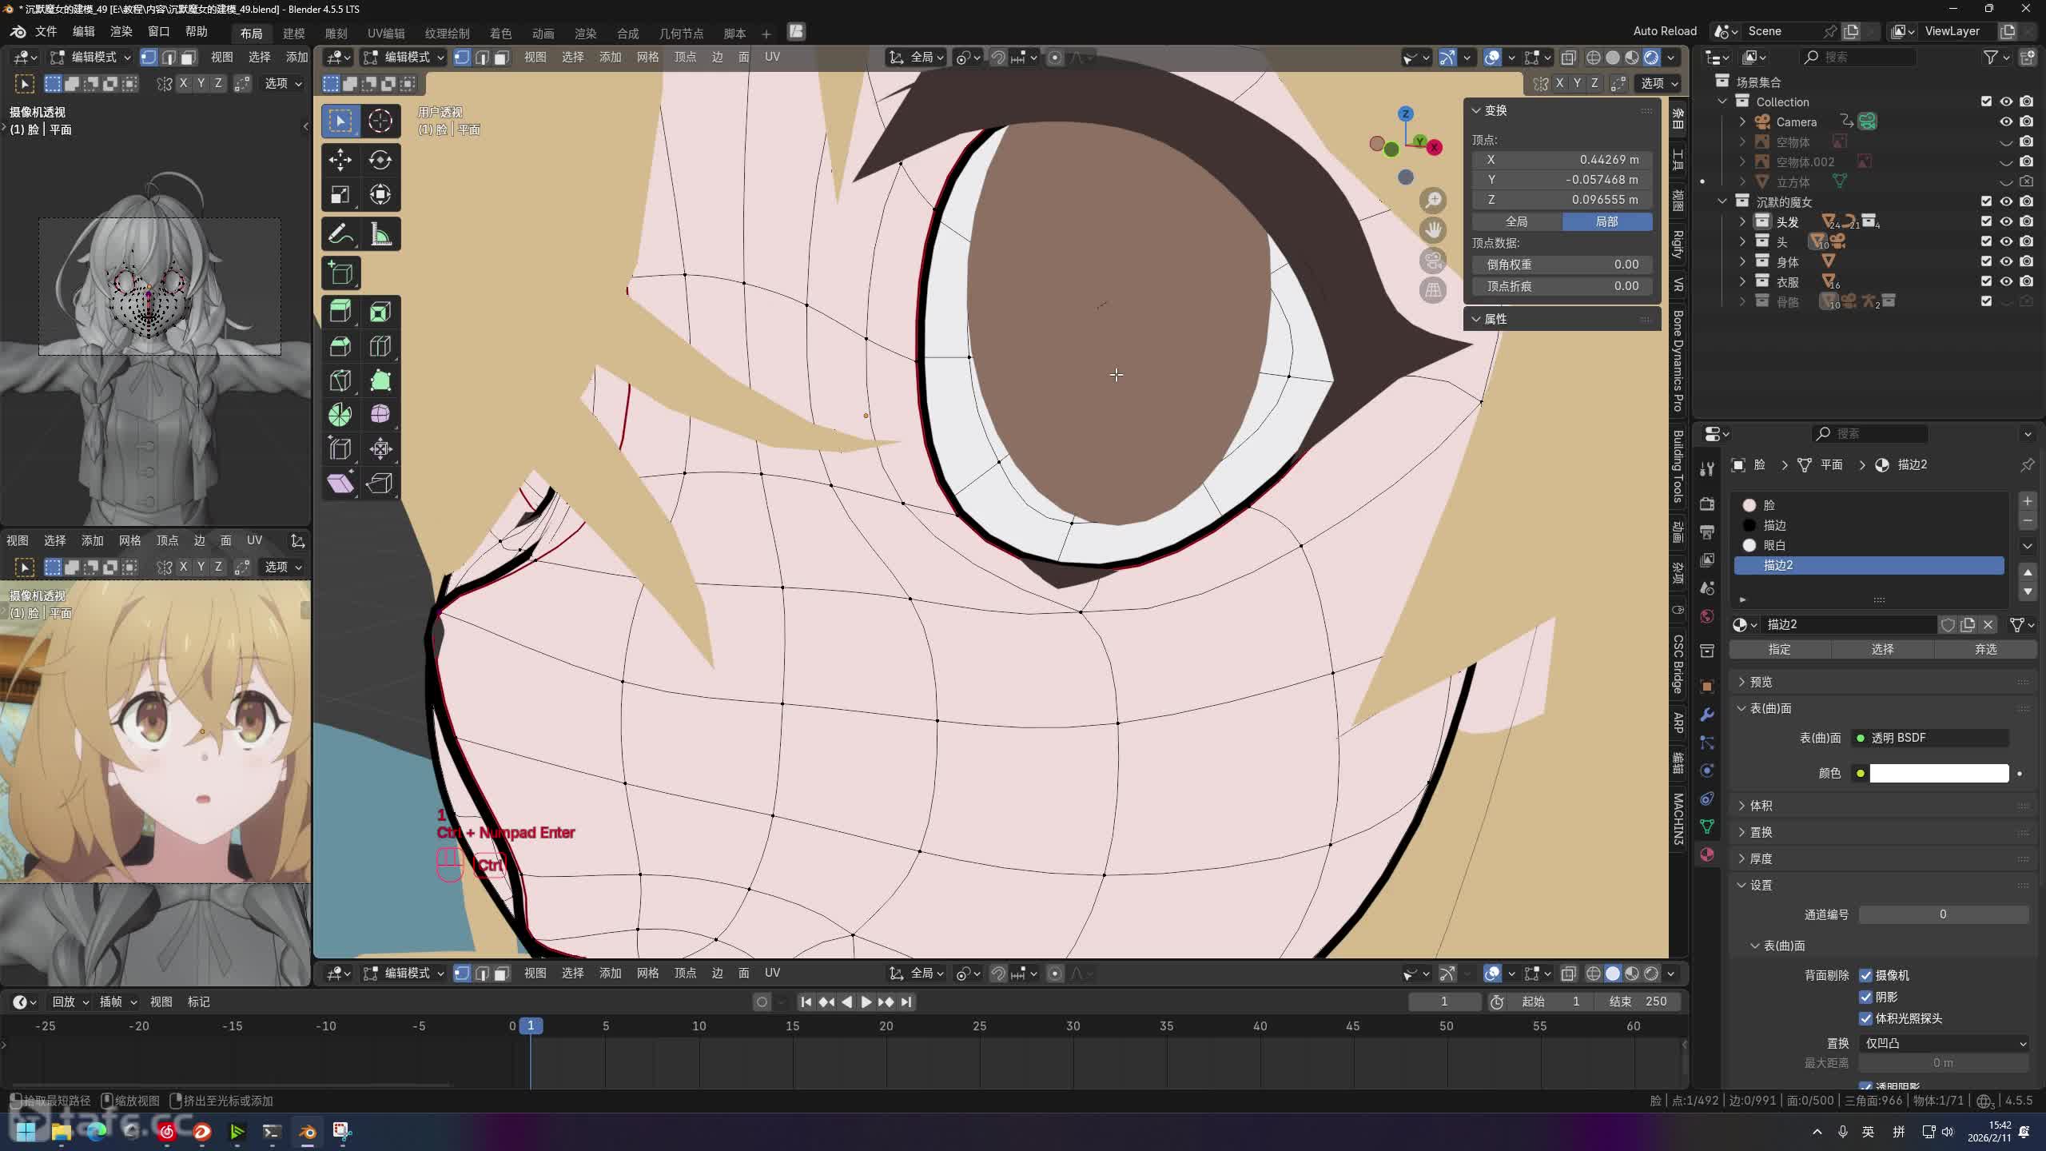Uncheck Camera backface culling checkbox
The width and height of the screenshot is (2046, 1151).
(x=1866, y=975)
